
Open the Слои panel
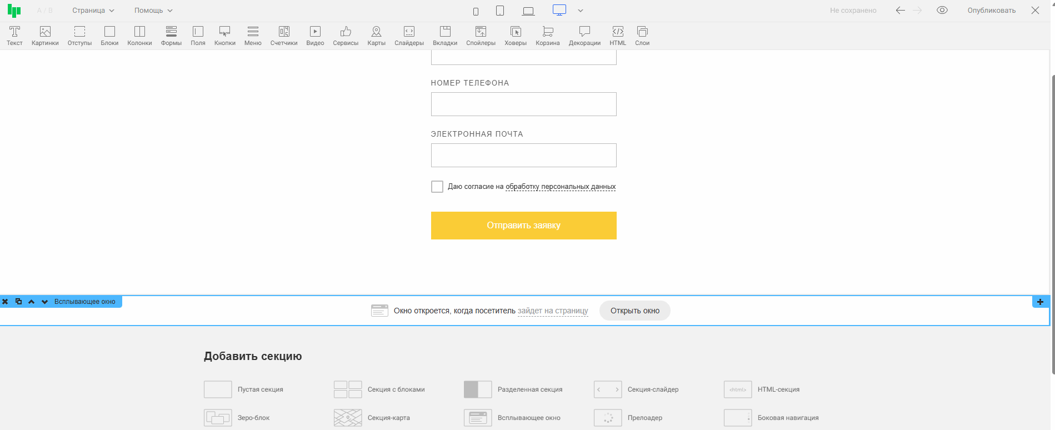pos(642,36)
